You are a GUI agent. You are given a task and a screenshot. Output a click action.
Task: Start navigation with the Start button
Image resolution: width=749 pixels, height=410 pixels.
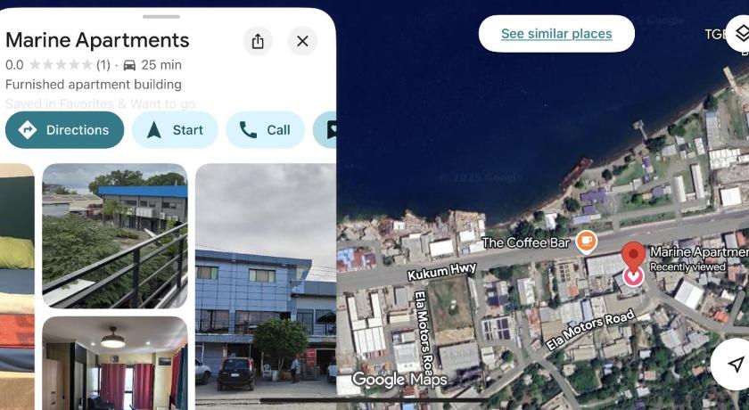tap(175, 130)
